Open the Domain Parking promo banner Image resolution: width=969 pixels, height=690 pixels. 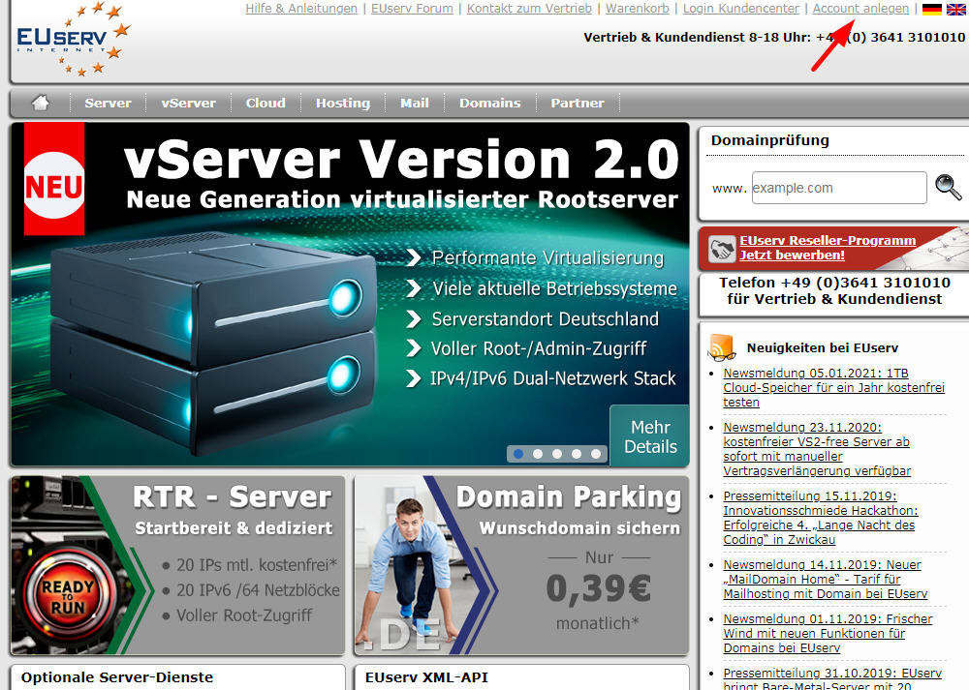coord(521,564)
